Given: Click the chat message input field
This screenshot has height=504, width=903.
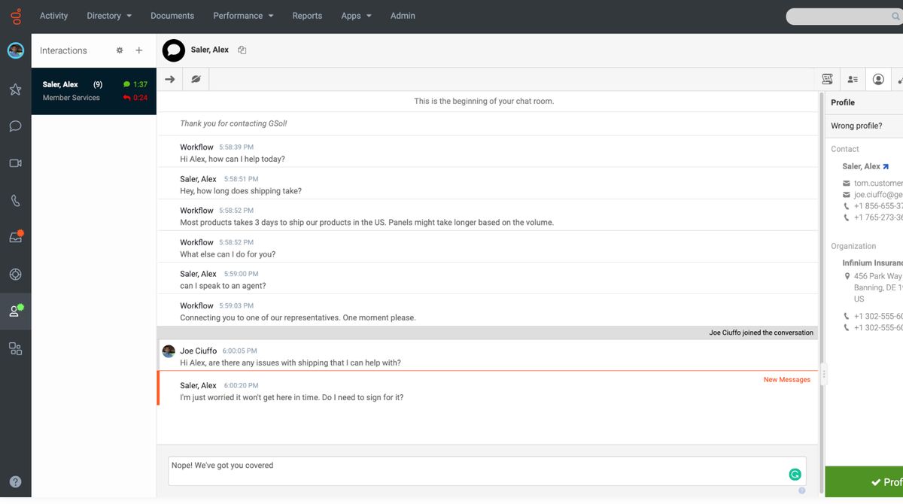Looking at the screenshot, I should click(474, 470).
